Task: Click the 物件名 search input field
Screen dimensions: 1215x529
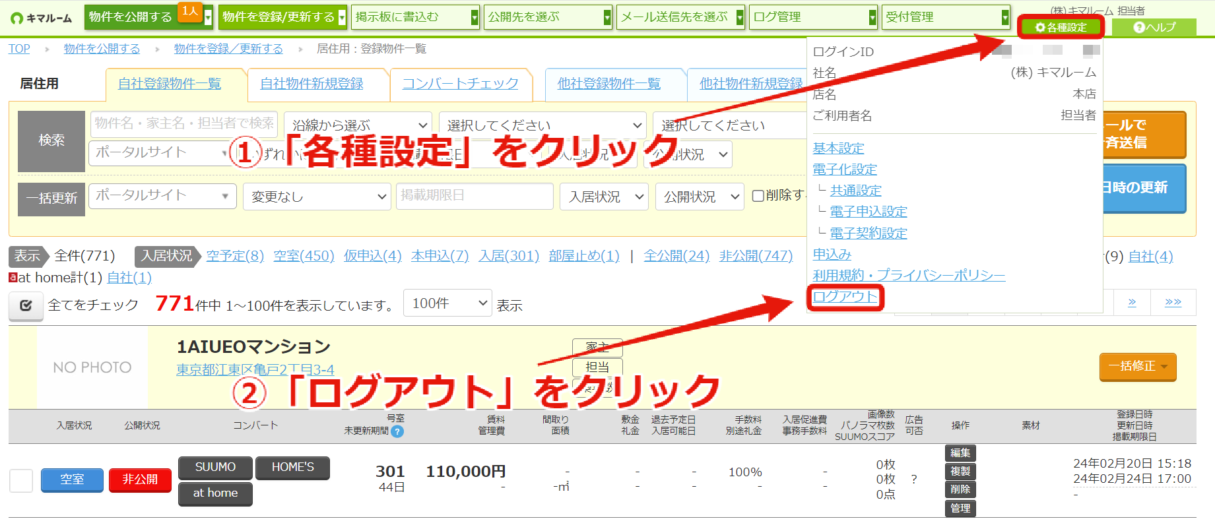Action: click(184, 123)
